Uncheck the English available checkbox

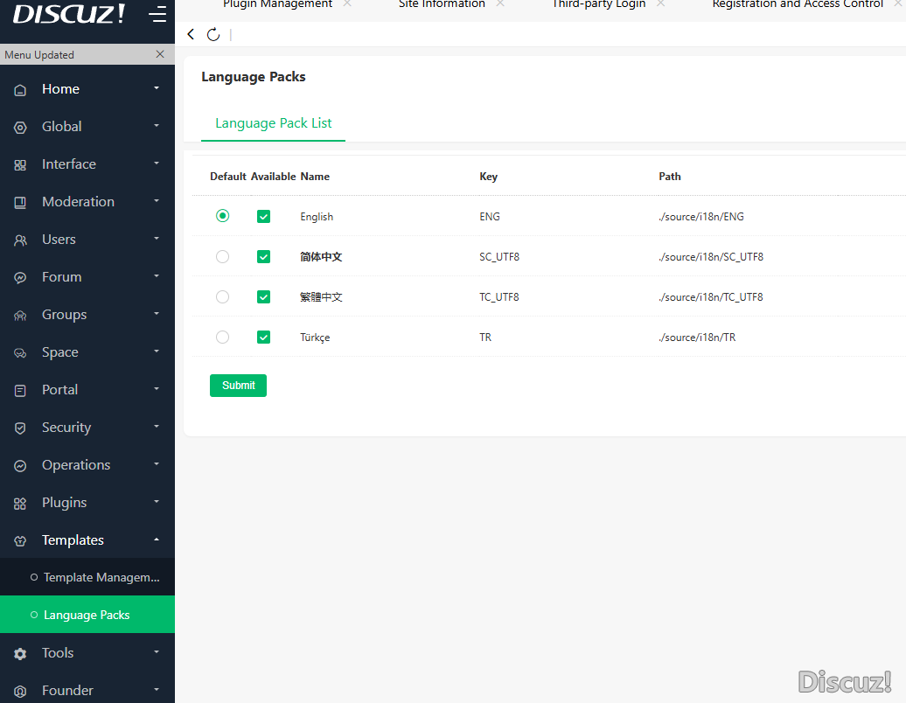263,217
